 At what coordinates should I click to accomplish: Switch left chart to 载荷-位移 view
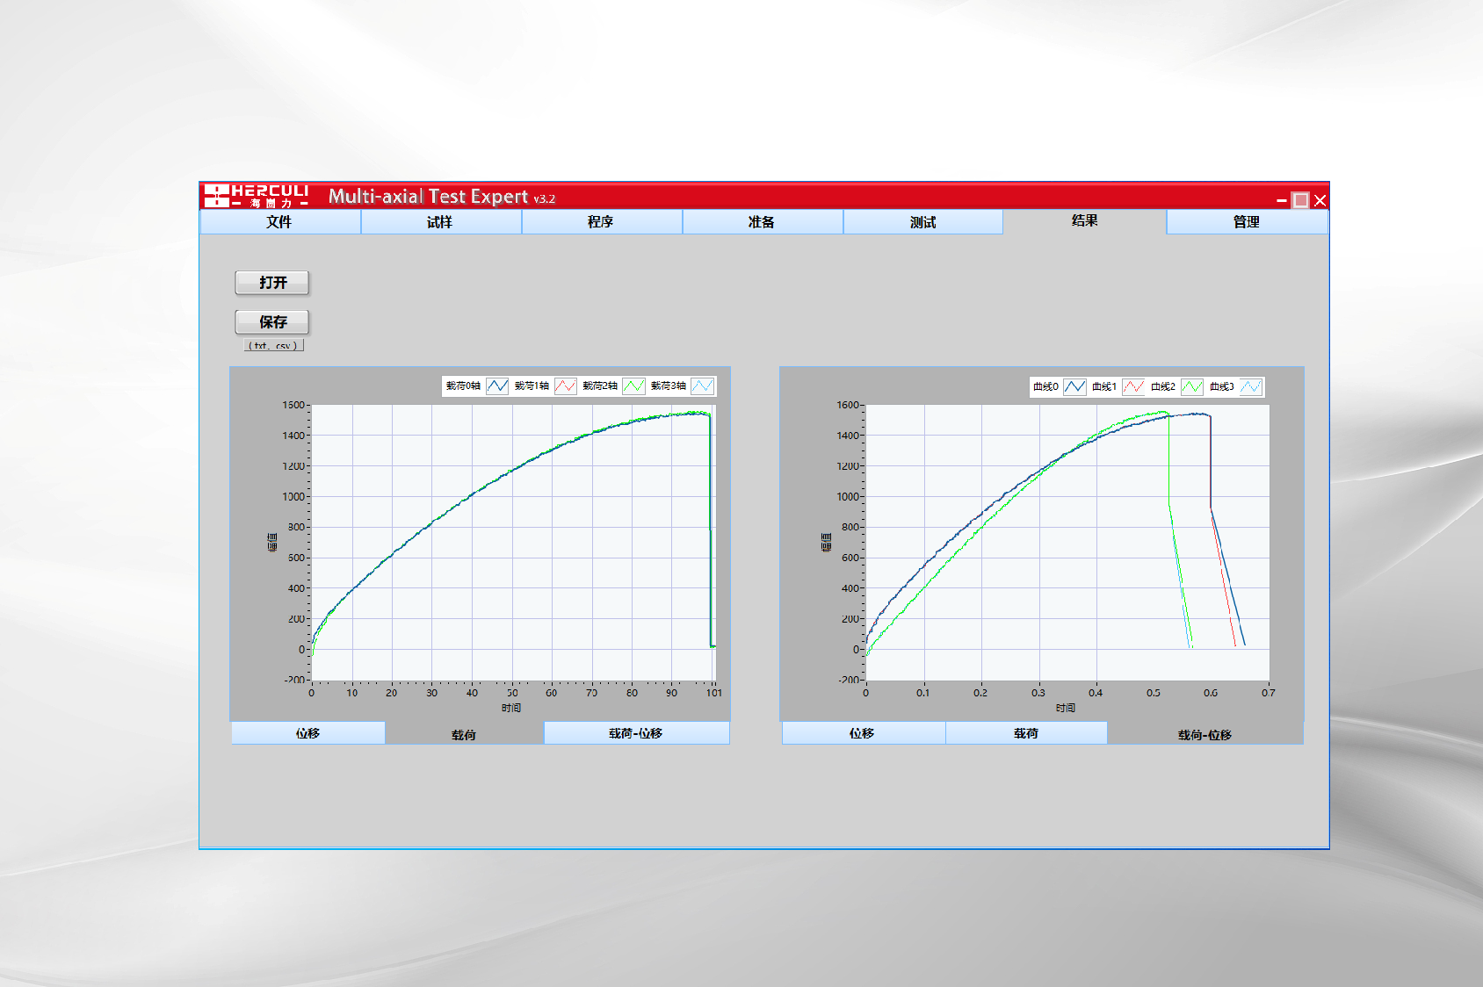pyautogui.click(x=636, y=733)
